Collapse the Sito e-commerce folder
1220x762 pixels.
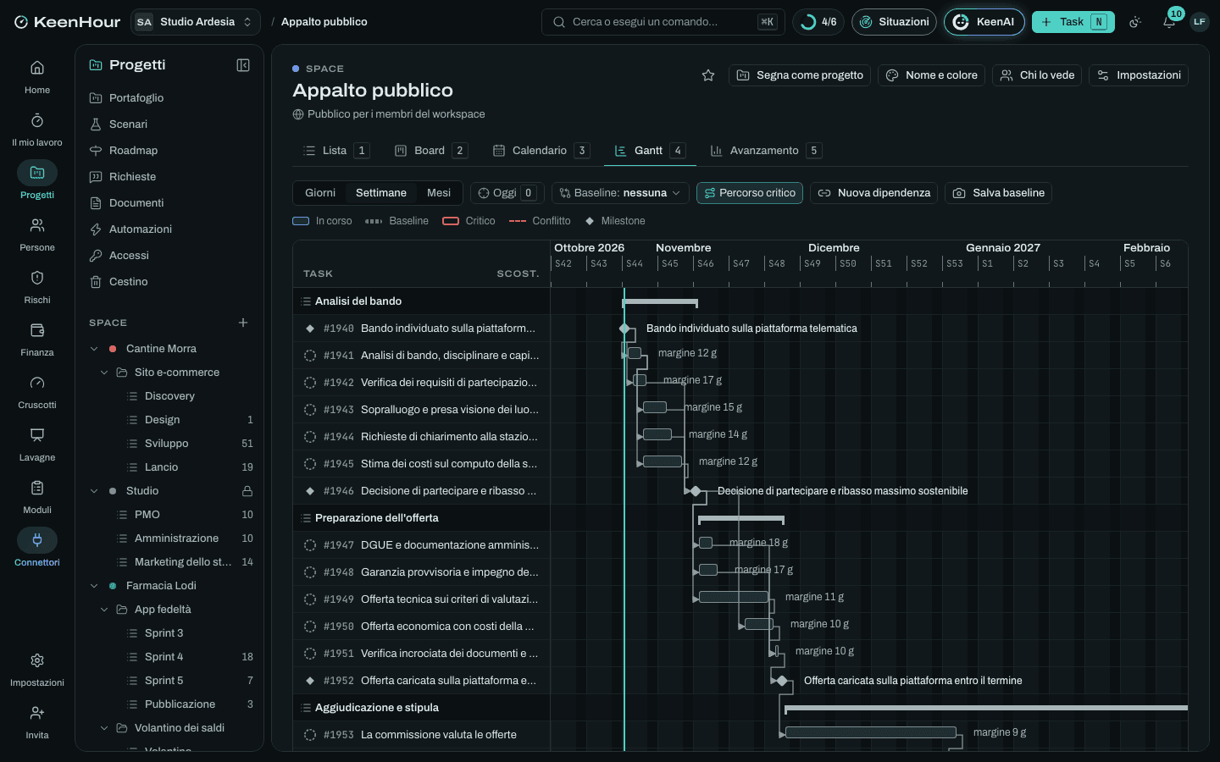[104, 373]
